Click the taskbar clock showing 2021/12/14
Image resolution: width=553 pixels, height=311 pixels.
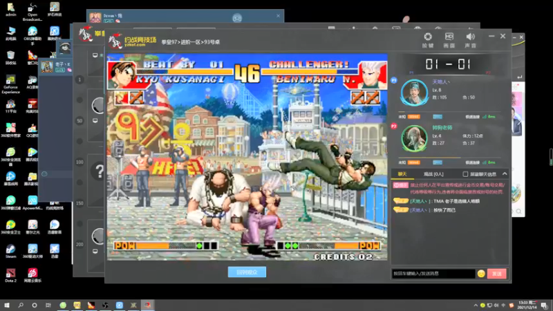pyautogui.click(x=527, y=305)
